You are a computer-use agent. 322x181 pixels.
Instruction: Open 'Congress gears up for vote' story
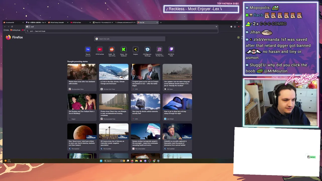pos(145,77)
